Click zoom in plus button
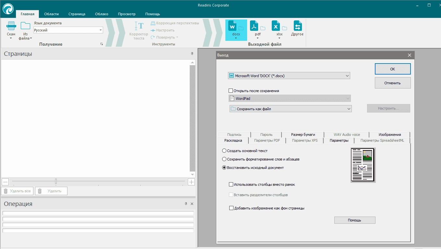 [191, 182]
